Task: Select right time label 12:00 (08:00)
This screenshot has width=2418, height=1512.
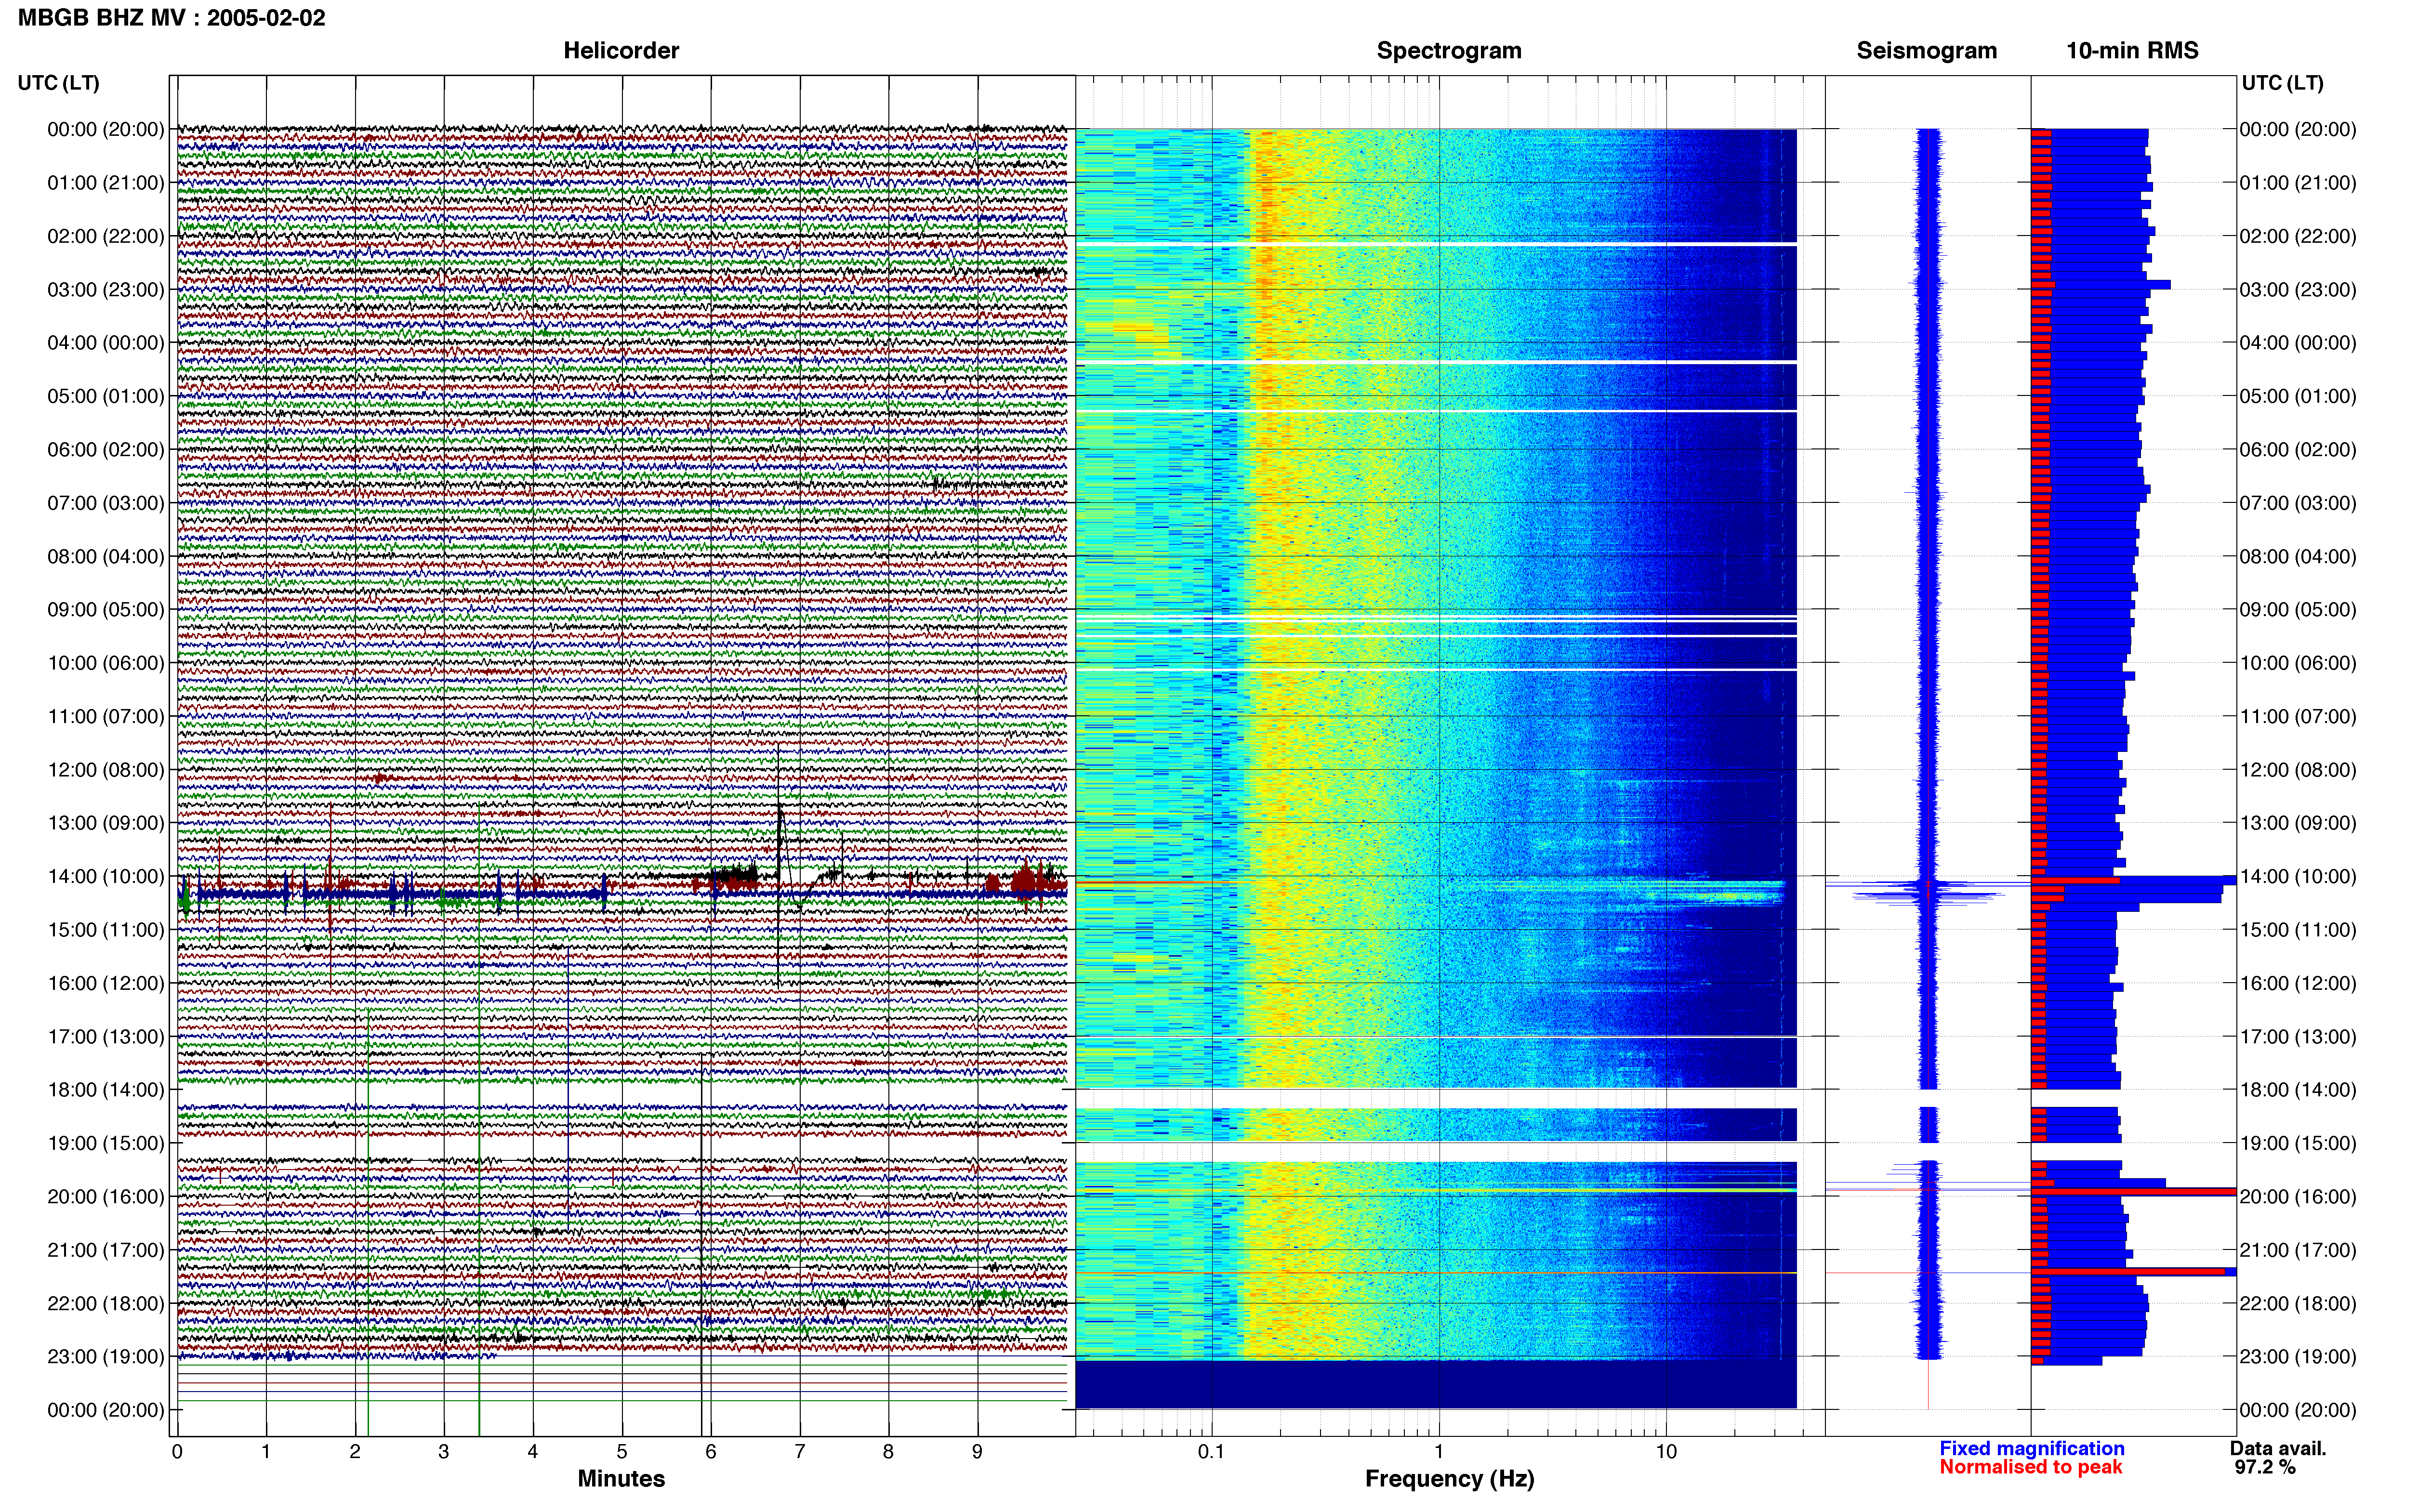Action: coord(2298,770)
